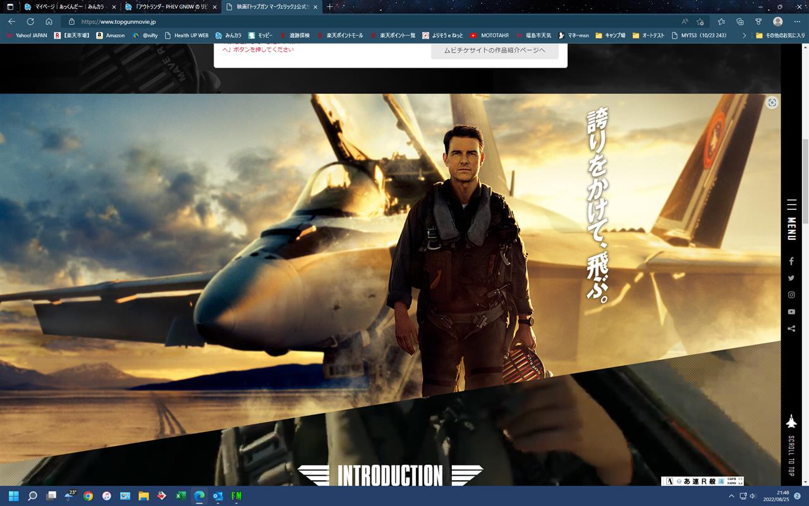Open the '福島市天気' bookmark
The height and width of the screenshot is (506, 809).
pos(534,35)
